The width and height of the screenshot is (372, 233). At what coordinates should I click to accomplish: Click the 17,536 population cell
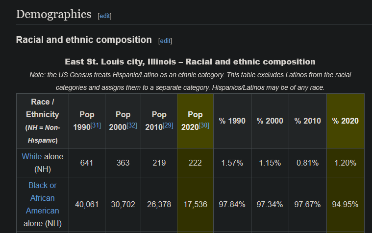pyautogui.click(x=195, y=204)
